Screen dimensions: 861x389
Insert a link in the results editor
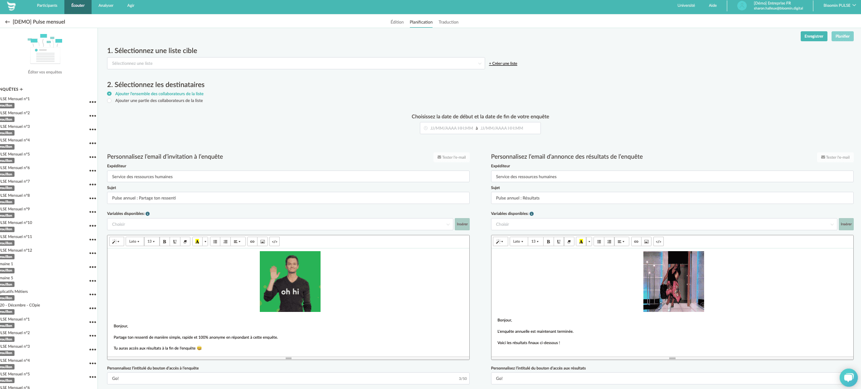[x=637, y=242]
